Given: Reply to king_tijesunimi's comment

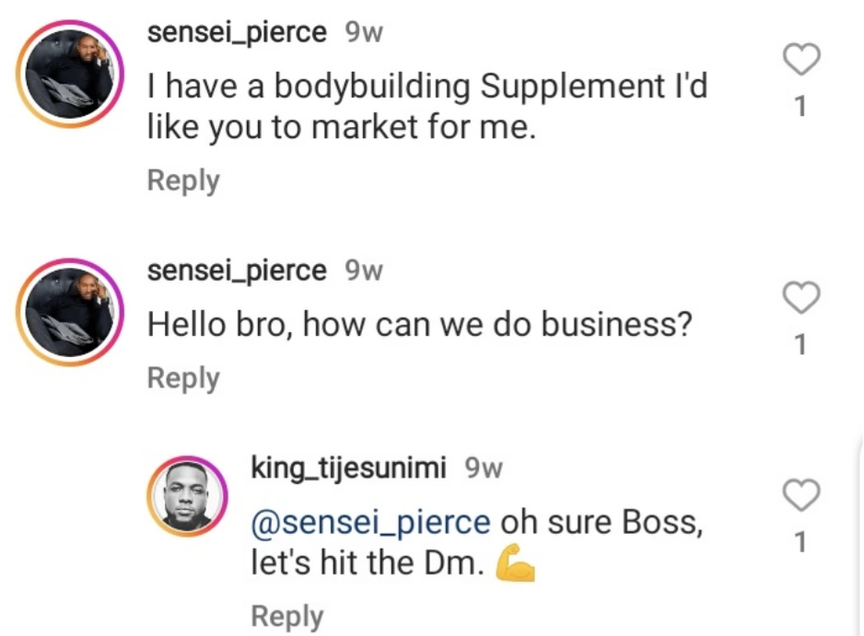Looking at the screenshot, I should pyautogui.click(x=286, y=616).
